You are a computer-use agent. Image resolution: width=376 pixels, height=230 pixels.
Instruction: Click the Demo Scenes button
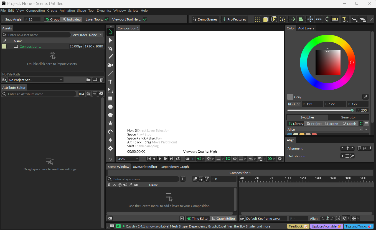tap(205, 19)
